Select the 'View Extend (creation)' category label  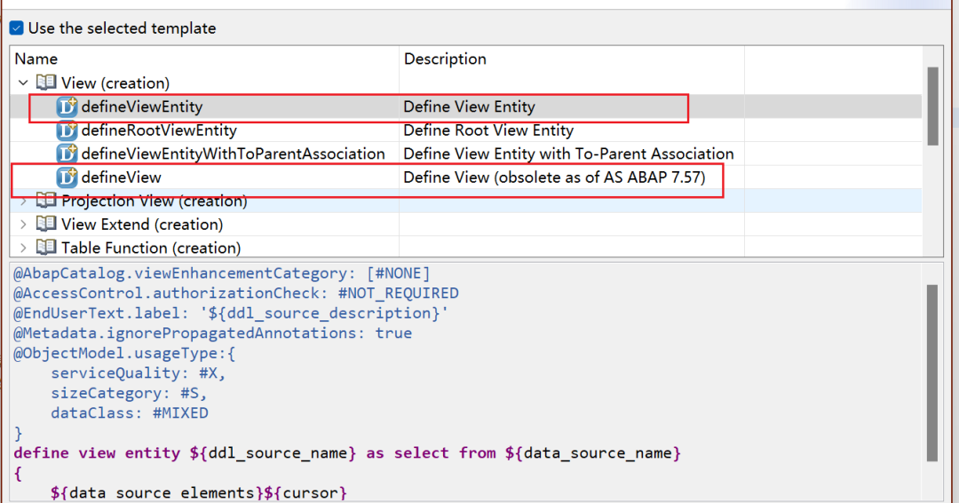click(142, 224)
